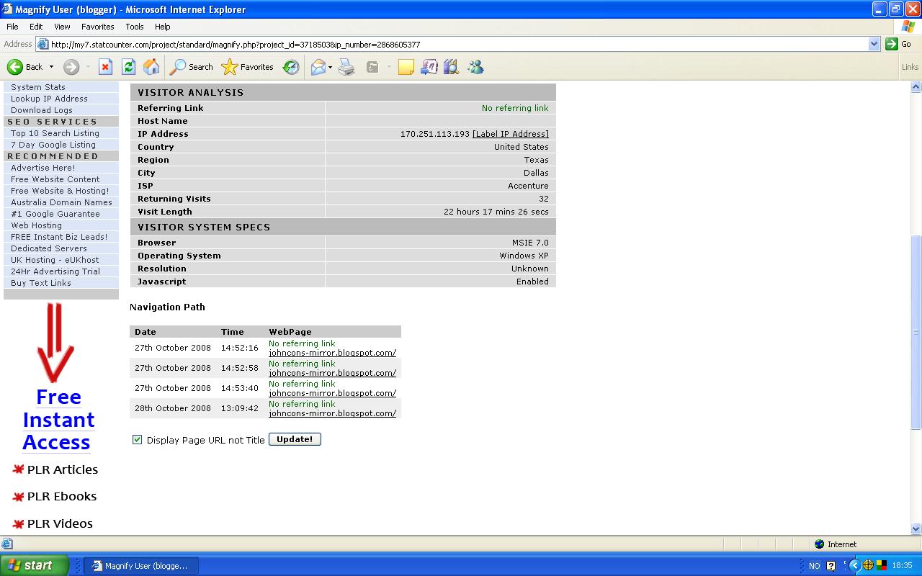922x576 pixels.
Task: Open the History clock icon
Action: click(x=291, y=67)
